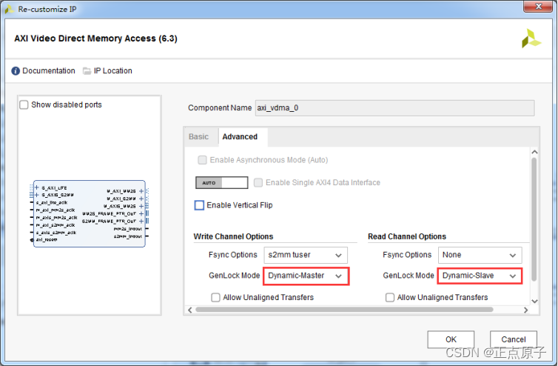Open read channel GenLock Mode dropdown
558x366 pixels.
(x=480, y=276)
